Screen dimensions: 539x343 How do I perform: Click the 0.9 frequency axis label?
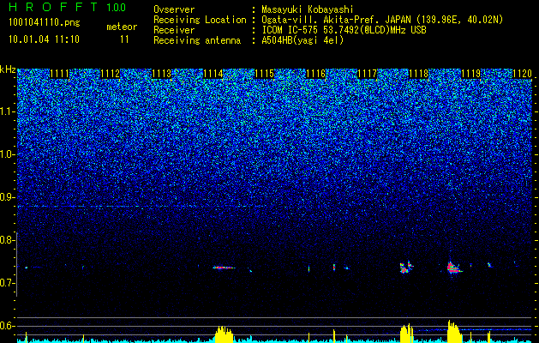8,197
